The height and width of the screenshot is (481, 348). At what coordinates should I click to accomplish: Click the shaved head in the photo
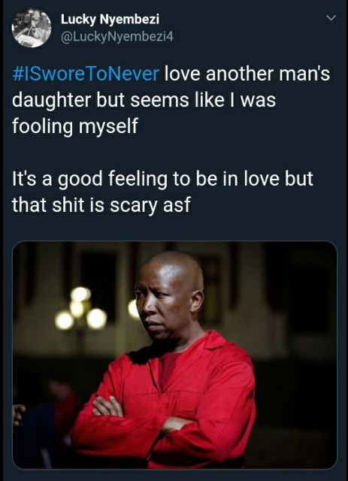[174, 267]
